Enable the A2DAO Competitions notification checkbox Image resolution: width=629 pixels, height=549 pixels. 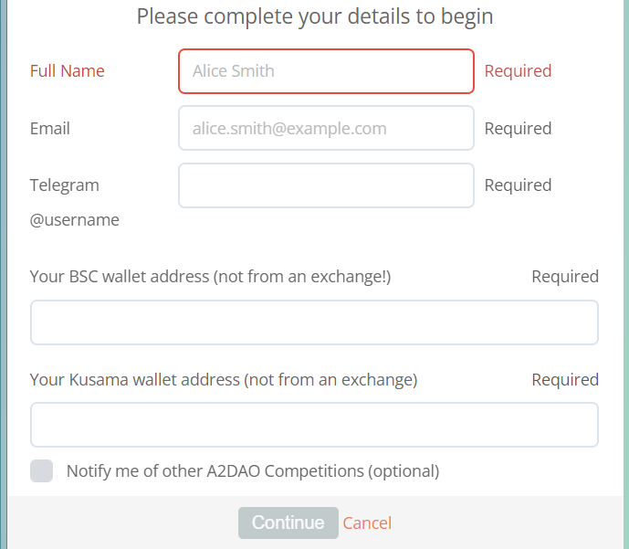(x=42, y=471)
